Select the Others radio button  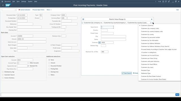[x=49, y=75]
